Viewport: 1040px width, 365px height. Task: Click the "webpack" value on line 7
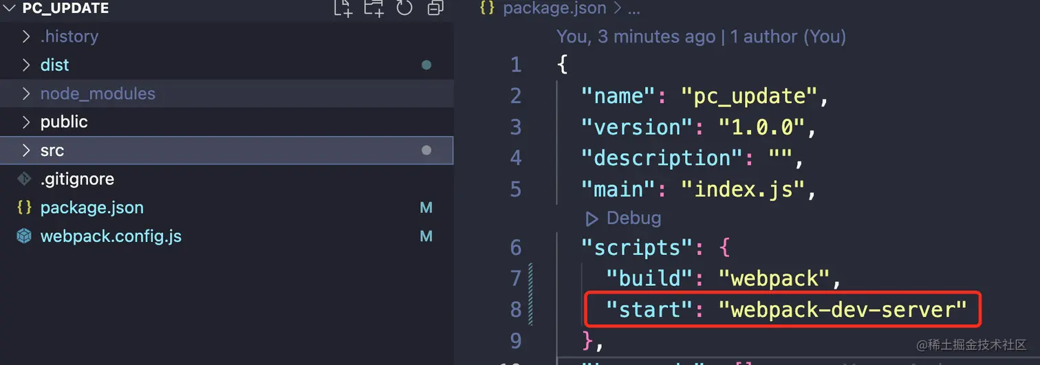tap(773, 278)
